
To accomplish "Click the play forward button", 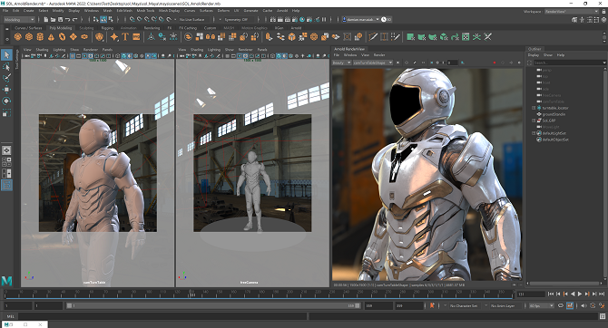I will pos(580,294).
